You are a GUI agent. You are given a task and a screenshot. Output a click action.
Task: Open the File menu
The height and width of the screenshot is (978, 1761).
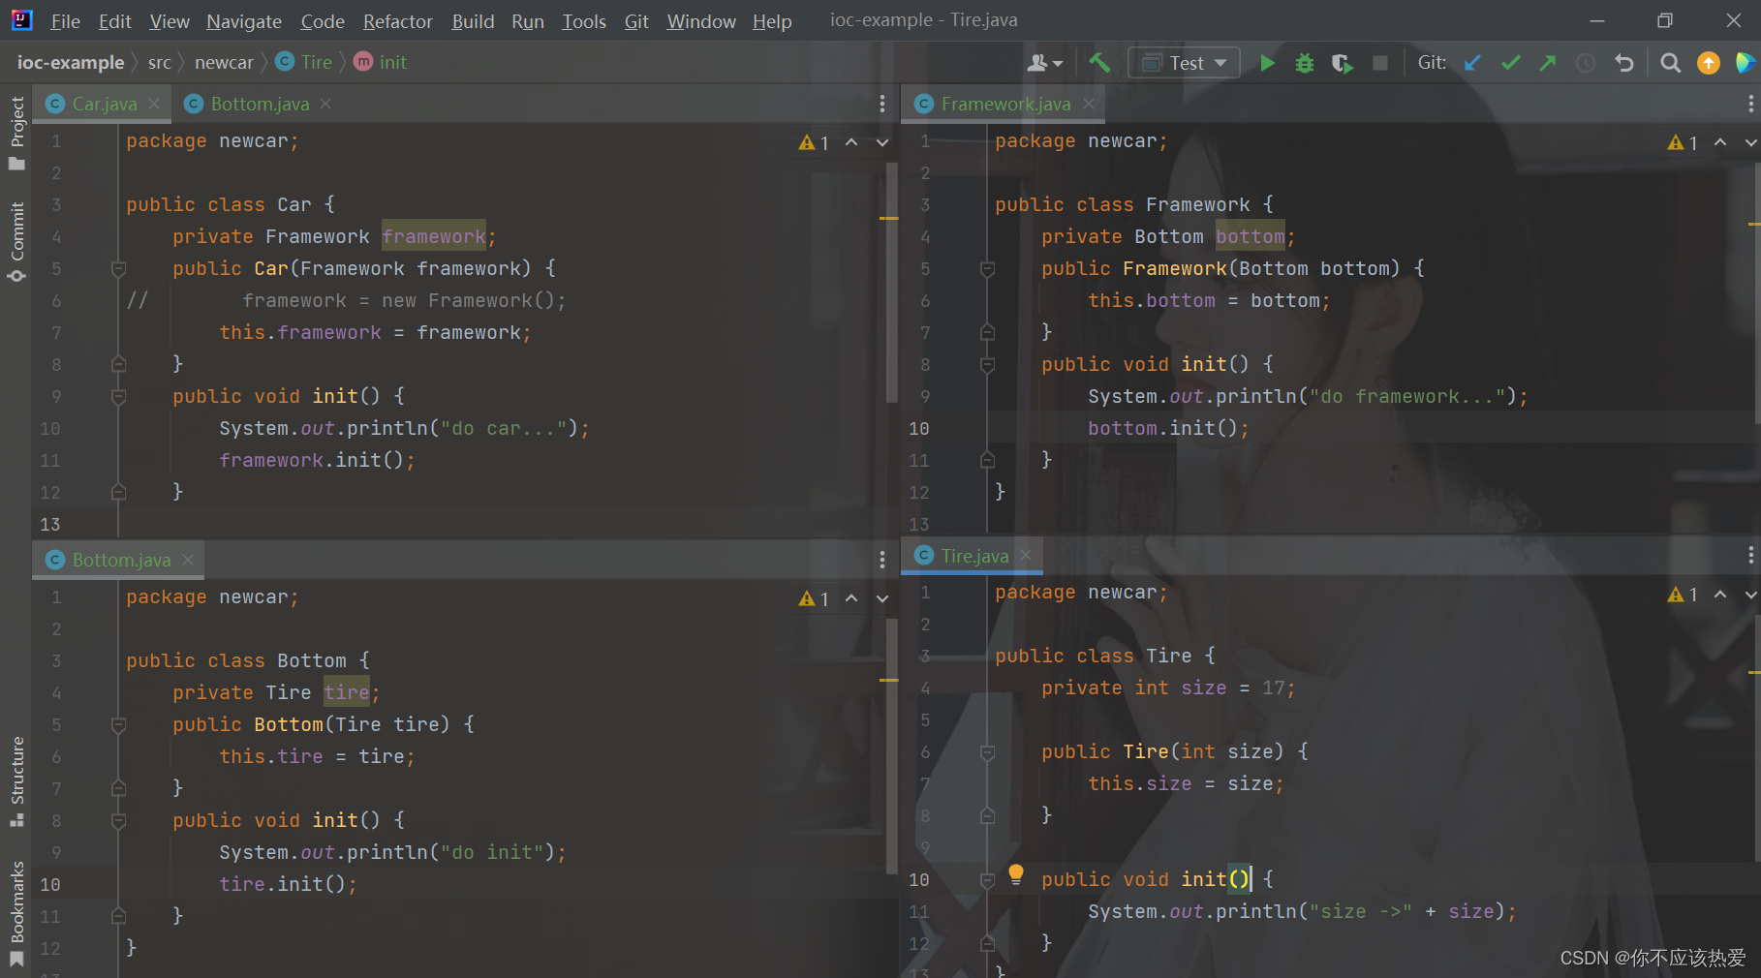(65, 21)
